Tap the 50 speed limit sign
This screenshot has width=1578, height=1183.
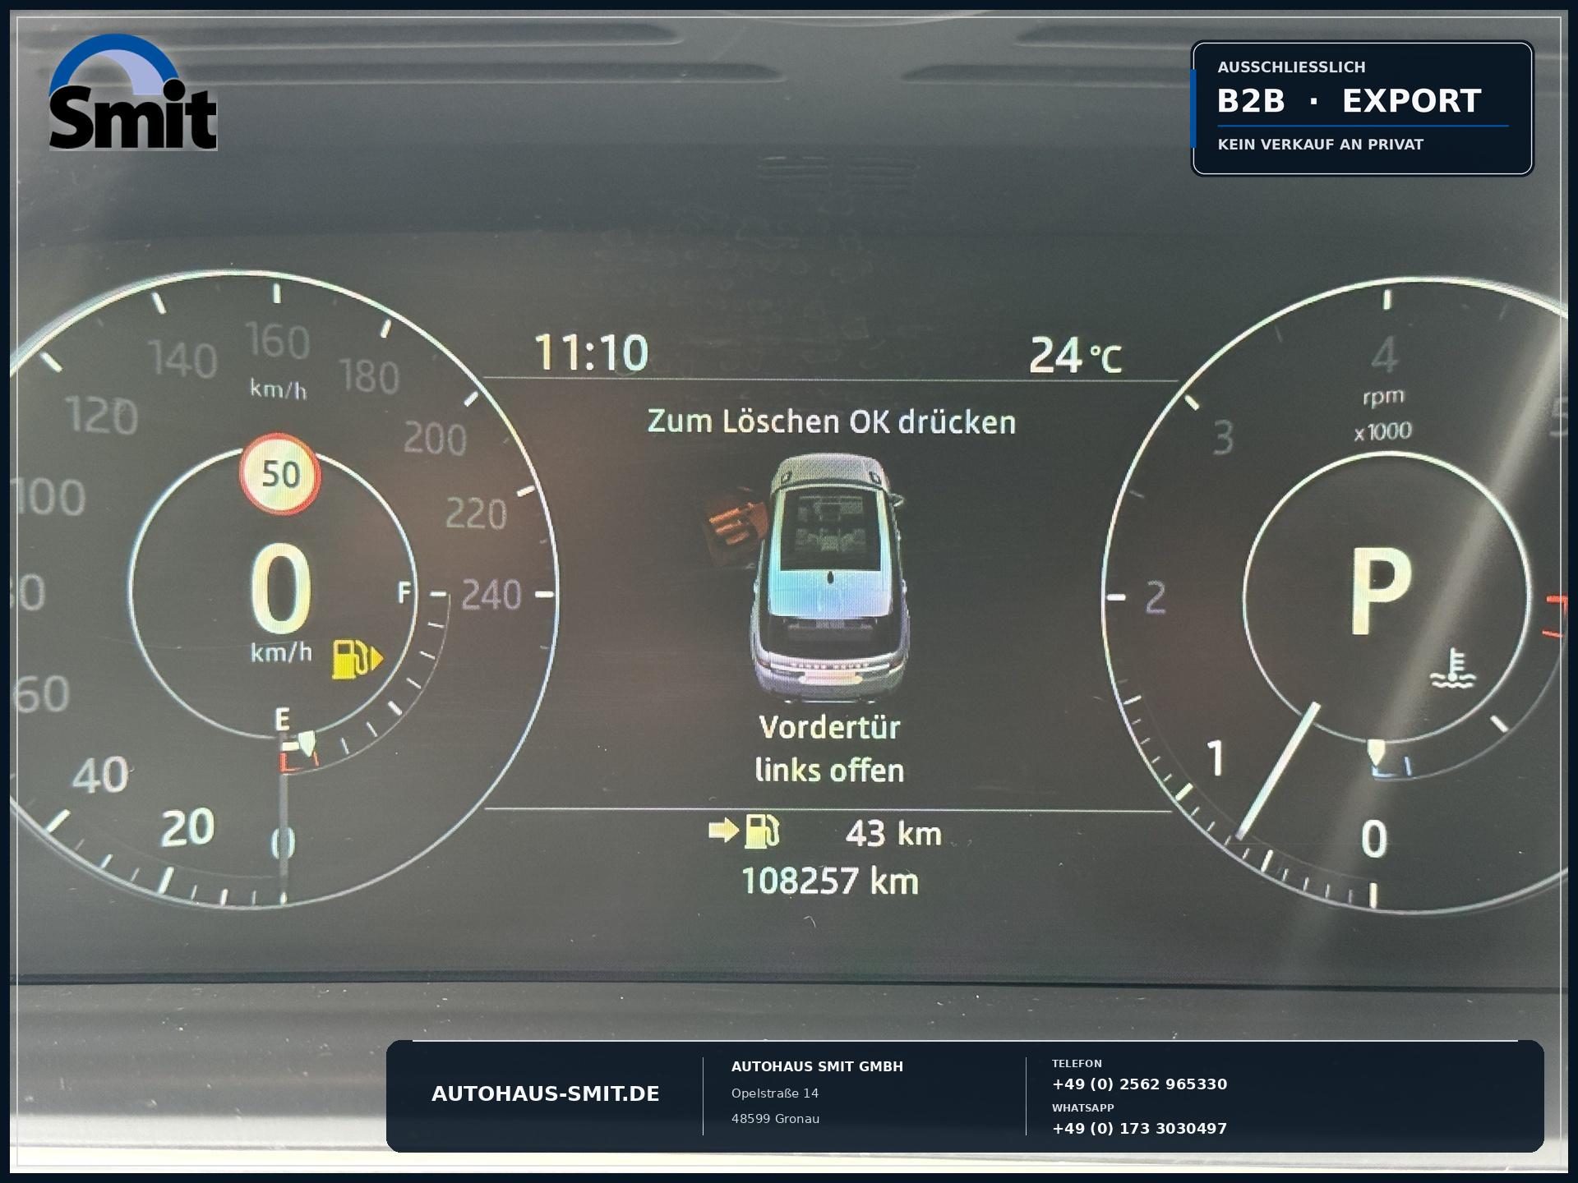coord(279,474)
